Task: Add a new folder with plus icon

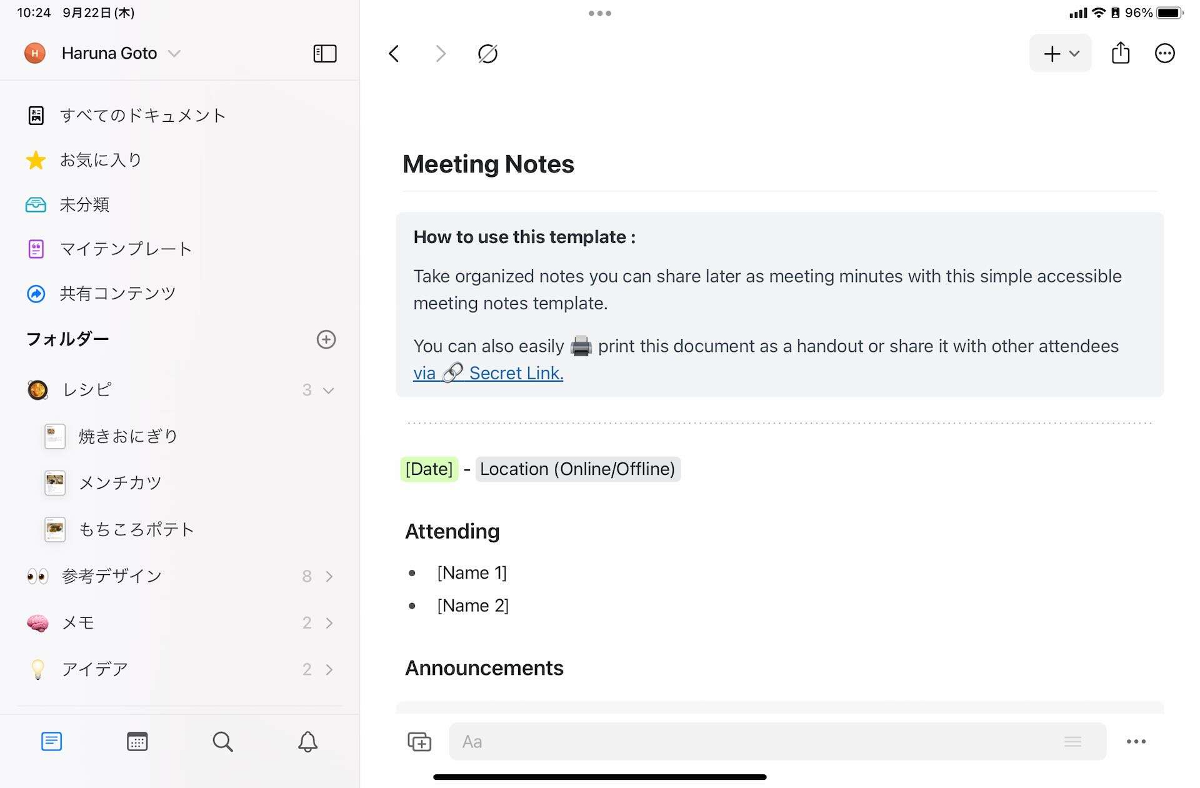Action: tap(326, 339)
